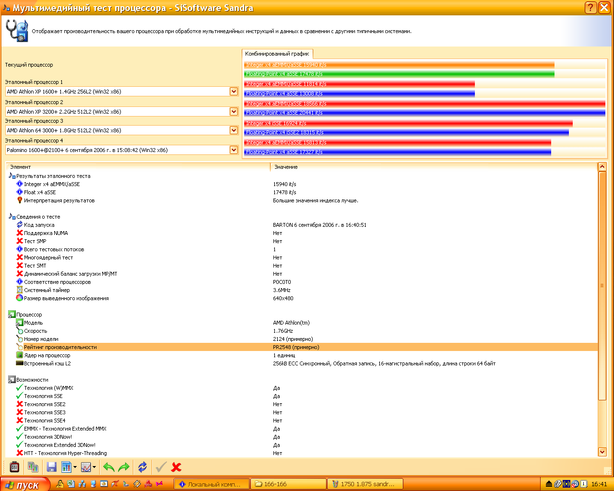614x491 pixels.
Task: Click the "Элемент" column header
Action: pos(21,167)
